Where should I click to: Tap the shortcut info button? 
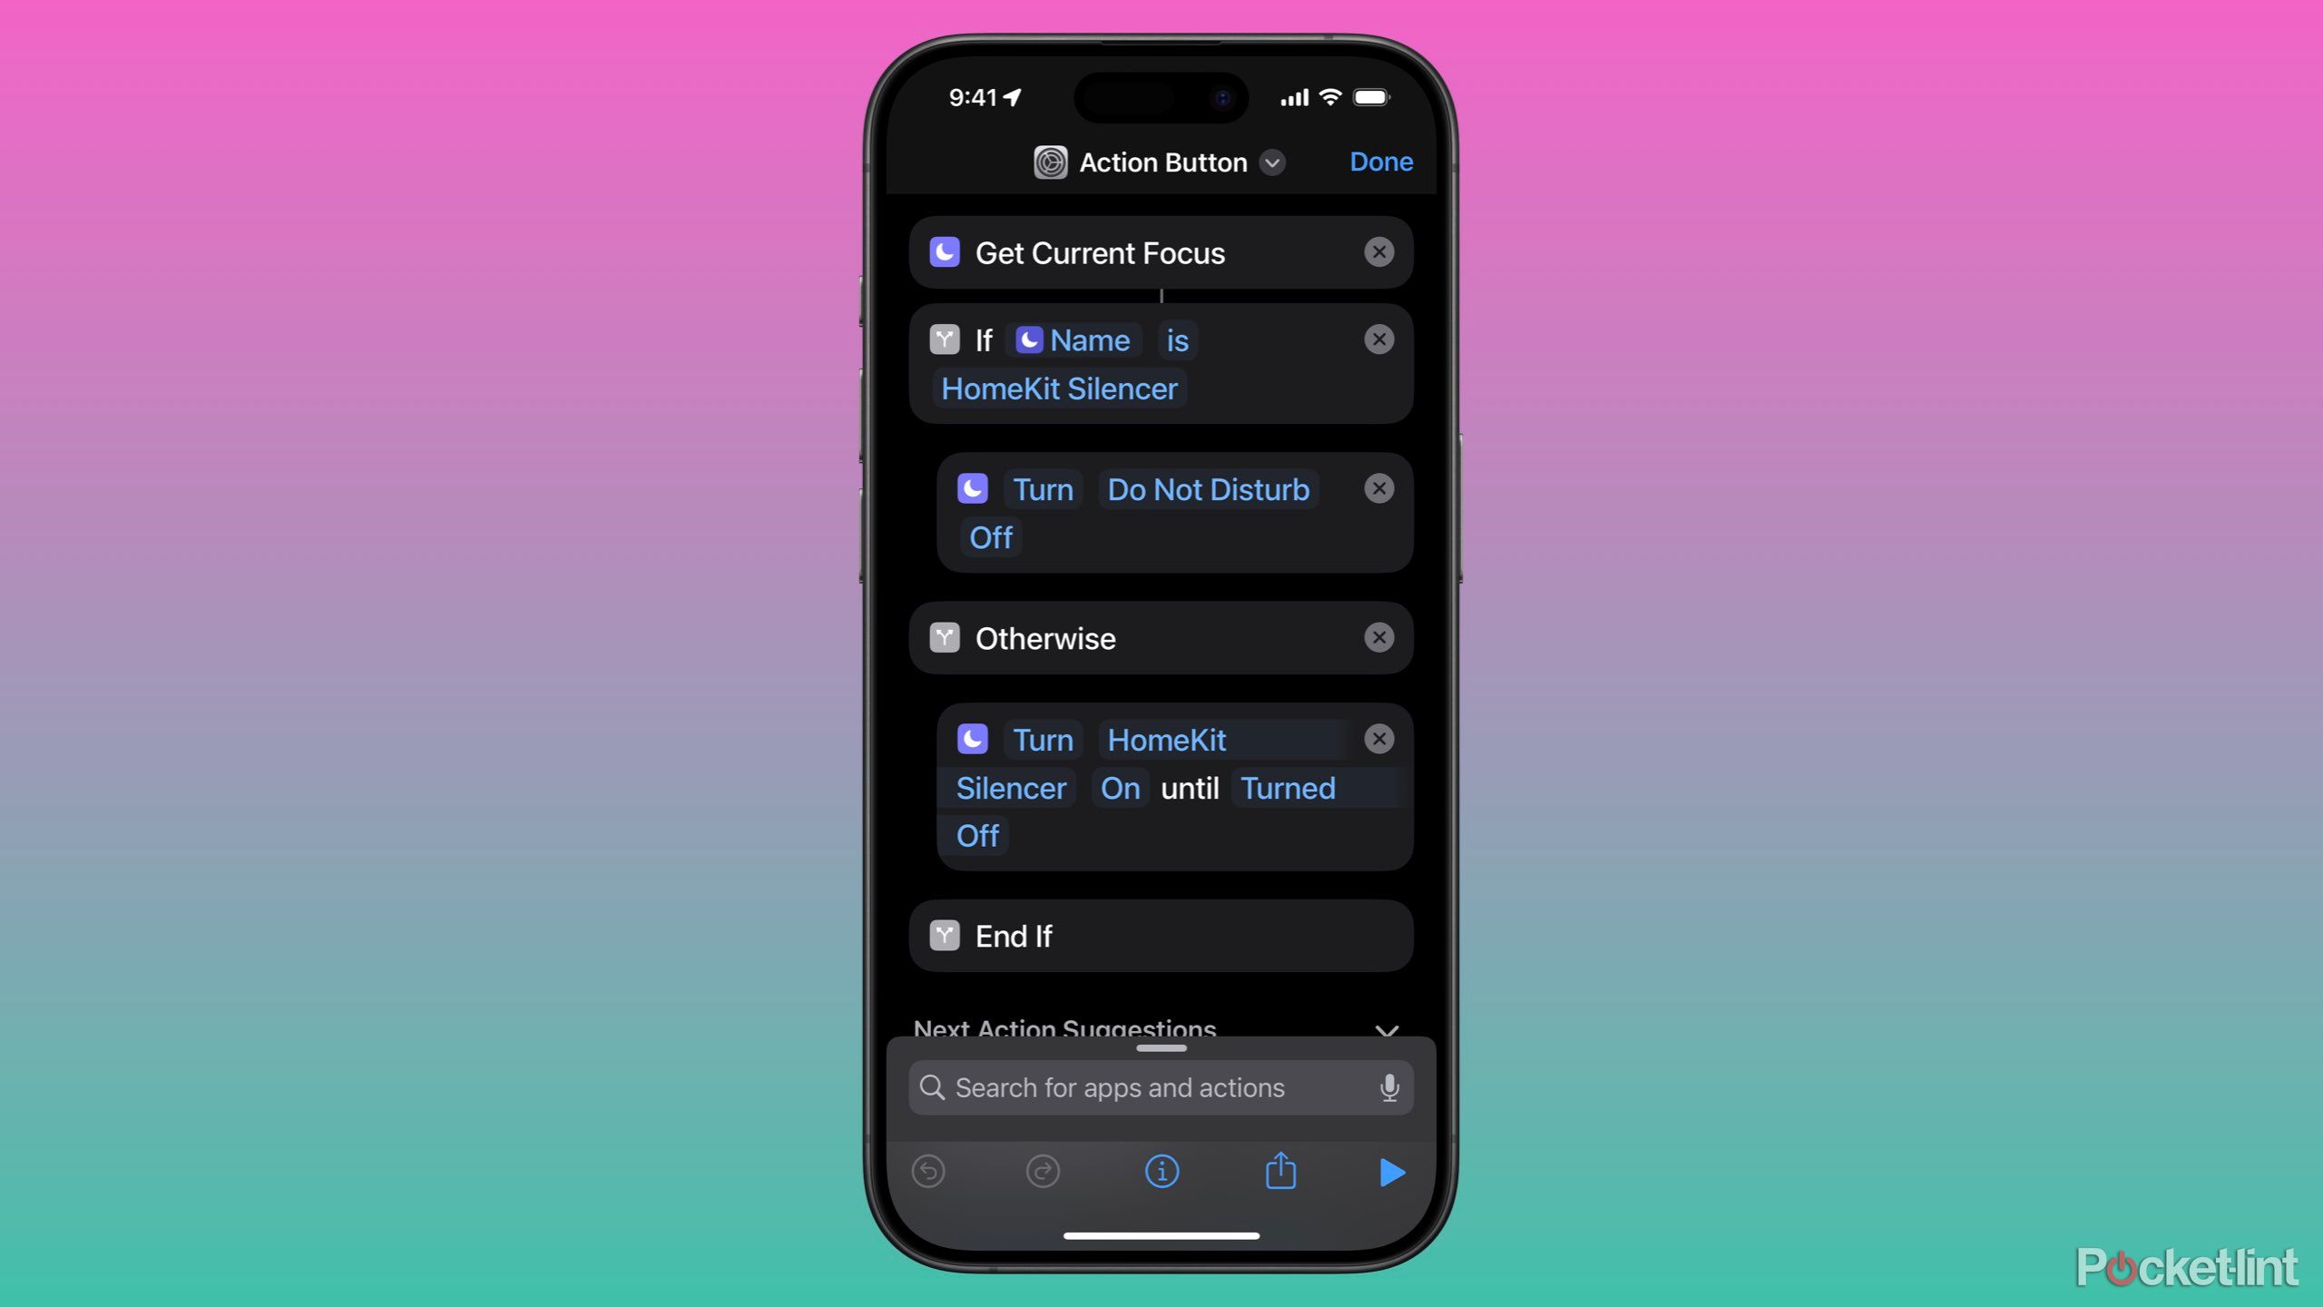[x=1160, y=1172]
